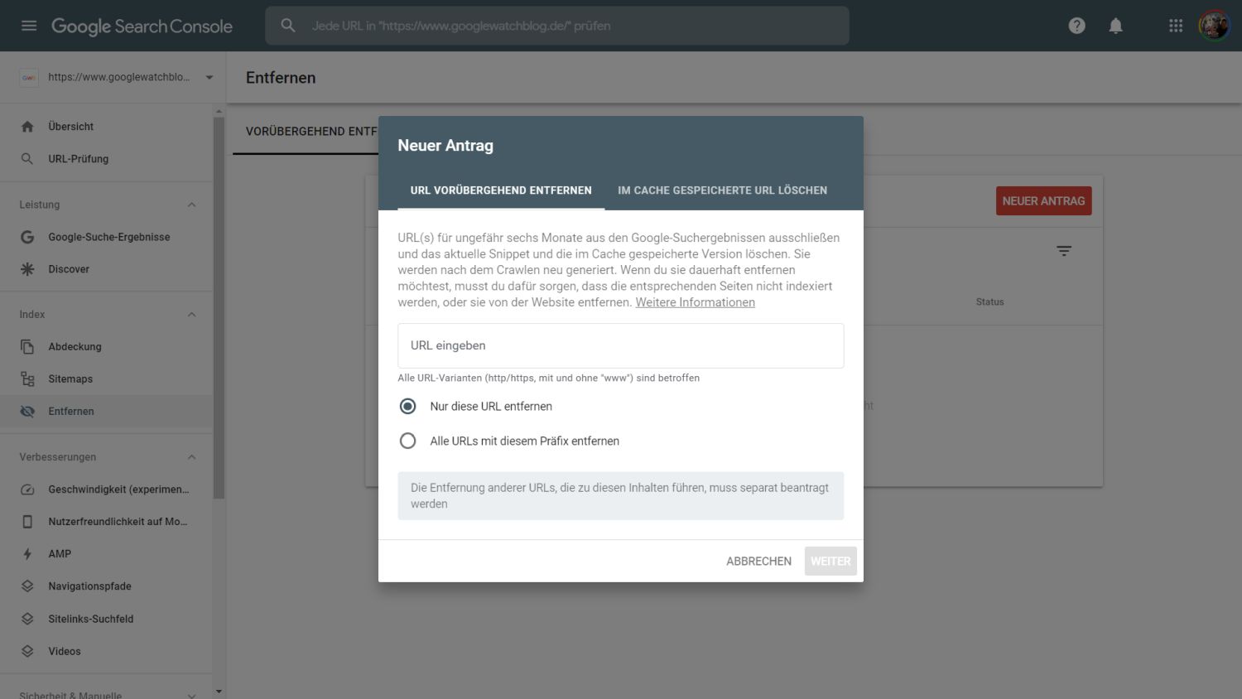The image size is (1242, 699).
Task: Click the AMP lightning bolt icon
Action: coord(27,554)
